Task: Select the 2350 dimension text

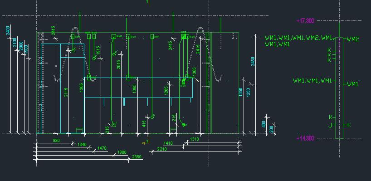Action: tap(137, 157)
